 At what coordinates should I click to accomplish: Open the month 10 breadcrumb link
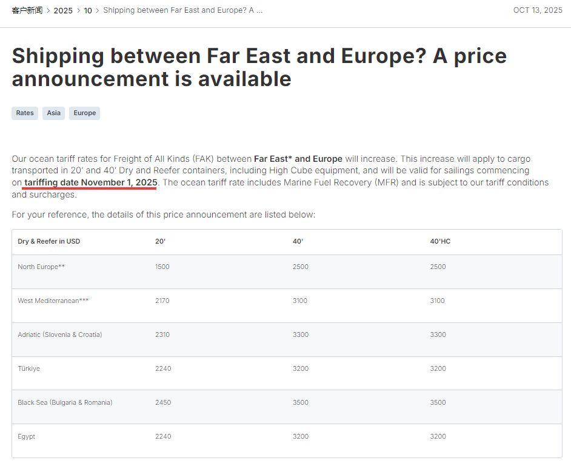point(88,10)
